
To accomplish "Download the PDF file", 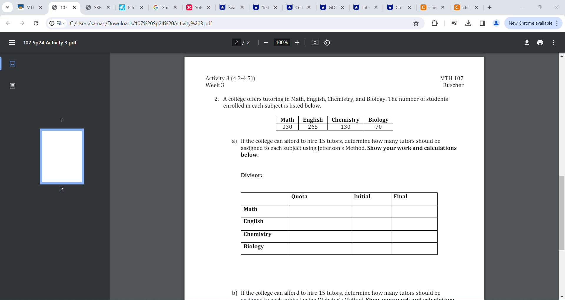I will tap(527, 42).
